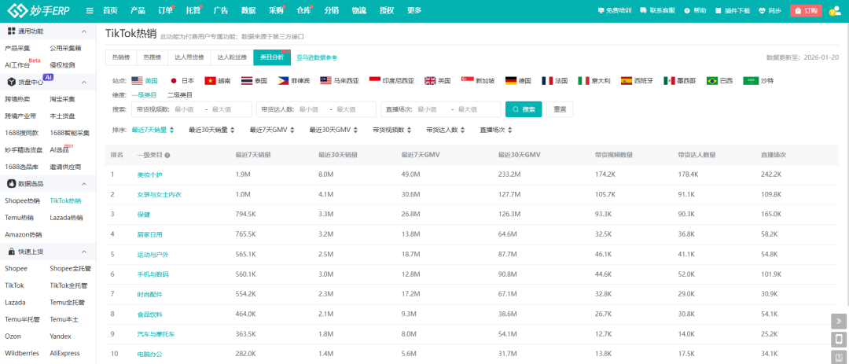
Task: Sort by 带货视频数
Action: click(x=391, y=130)
